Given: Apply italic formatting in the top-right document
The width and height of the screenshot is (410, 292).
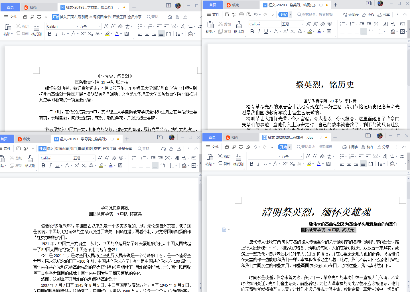Looking at the screenshot, I should click(259, 31).
